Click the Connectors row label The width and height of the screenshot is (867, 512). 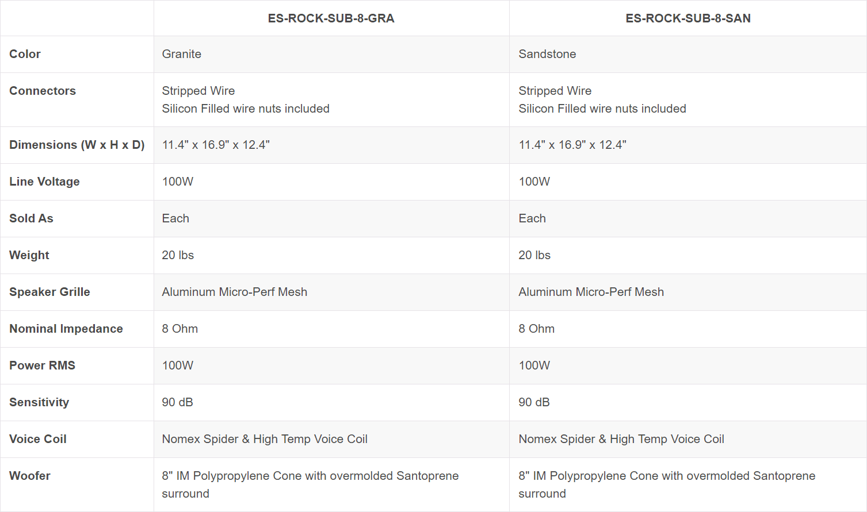[43, 91]
